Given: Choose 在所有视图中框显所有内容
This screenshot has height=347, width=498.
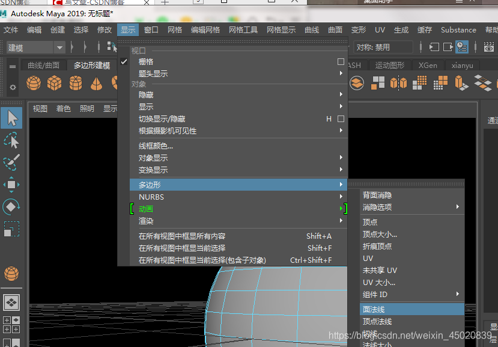Looking at the screenshot, I should click(239, 236).
